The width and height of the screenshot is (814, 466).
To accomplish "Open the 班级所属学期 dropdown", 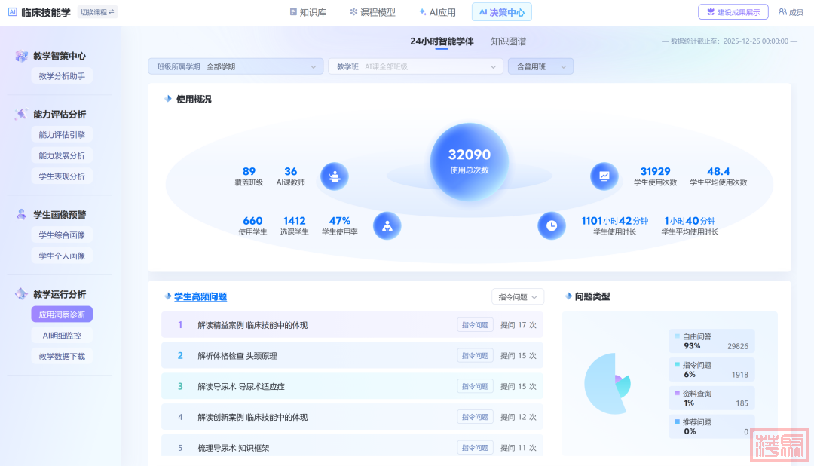I will click(236, 66).
